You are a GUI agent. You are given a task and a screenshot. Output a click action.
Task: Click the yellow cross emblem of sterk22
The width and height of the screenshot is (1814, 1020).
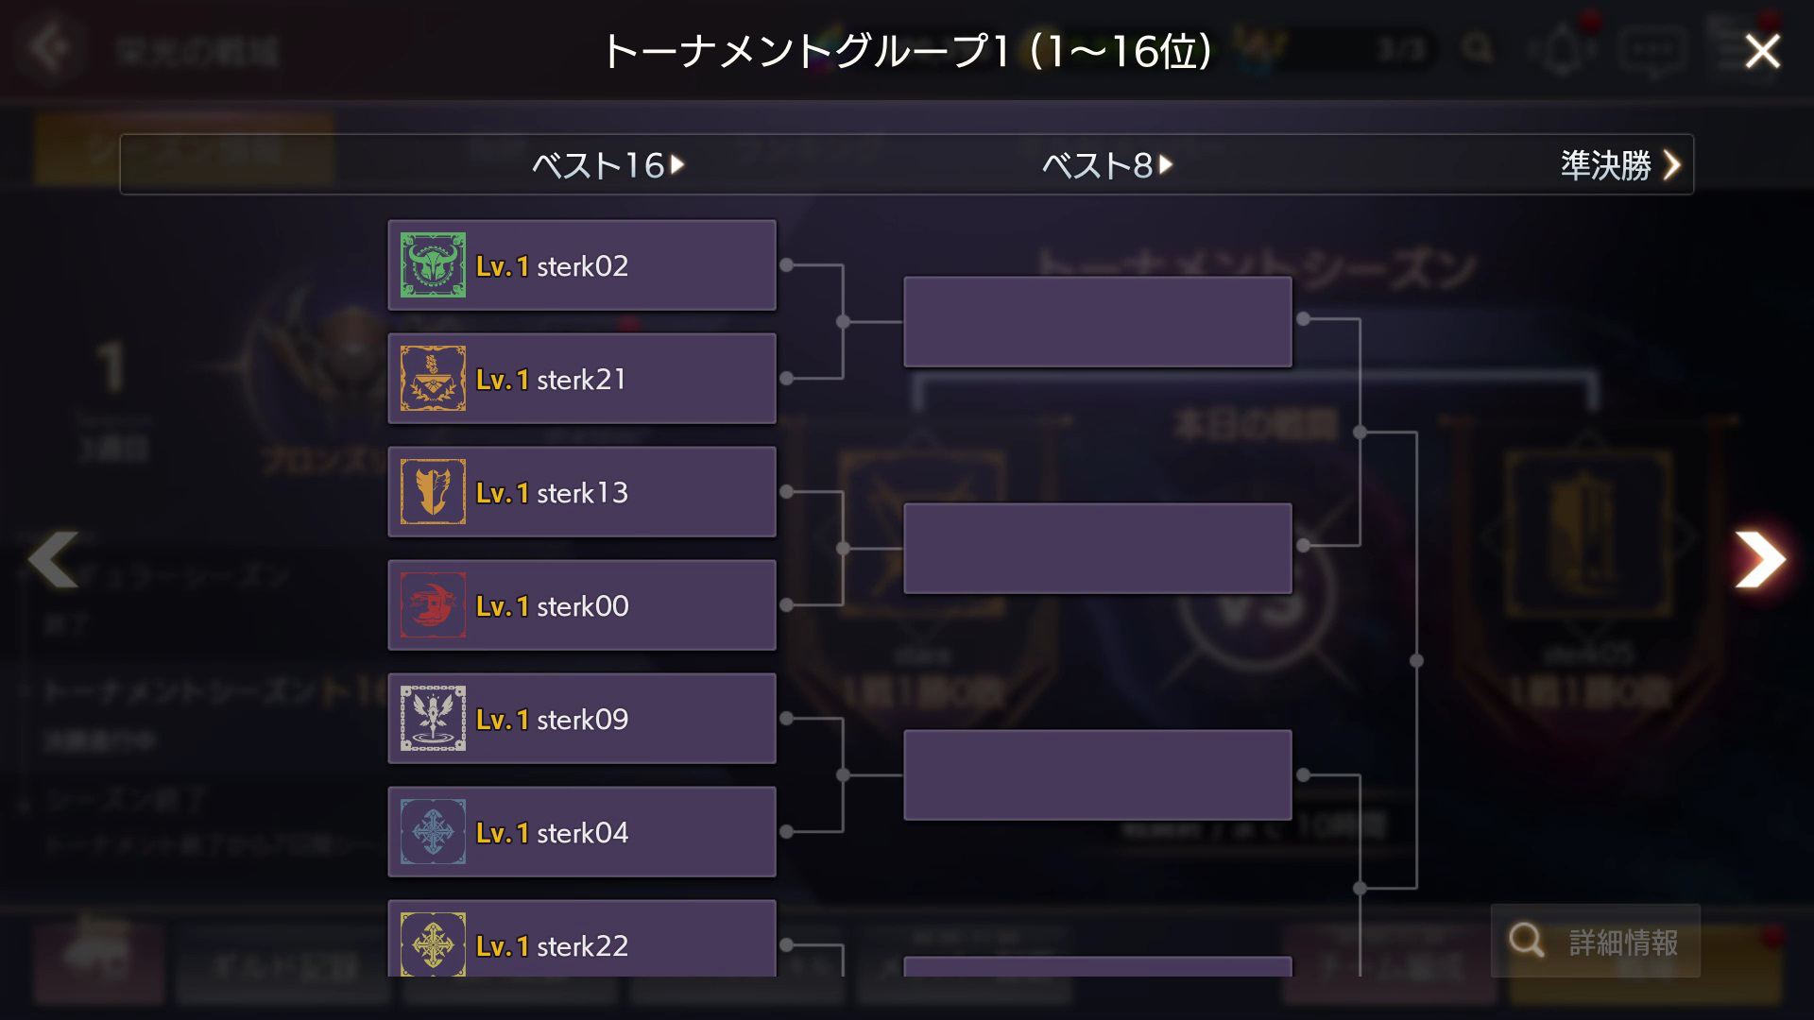[433, 944]
